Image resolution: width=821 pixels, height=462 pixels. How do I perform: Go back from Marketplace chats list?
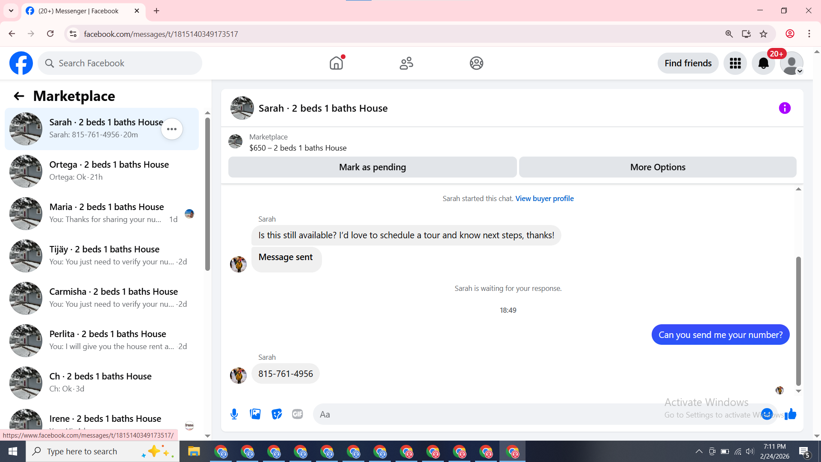coord(19,96)
